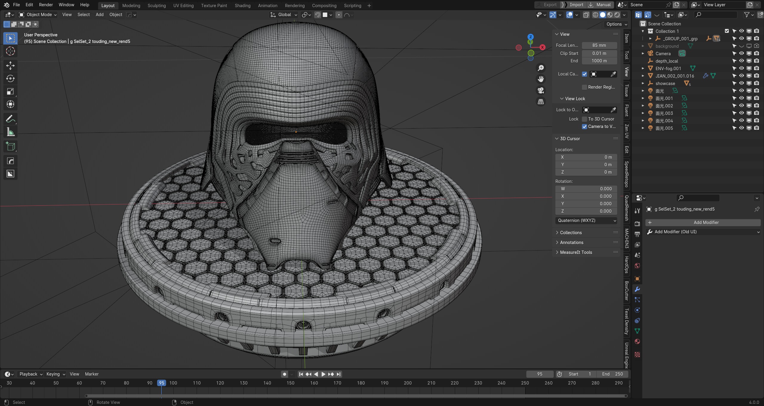Disable Camera to View checkbox
The width and height of the screenshot is (764, 406).
point(584,126)
